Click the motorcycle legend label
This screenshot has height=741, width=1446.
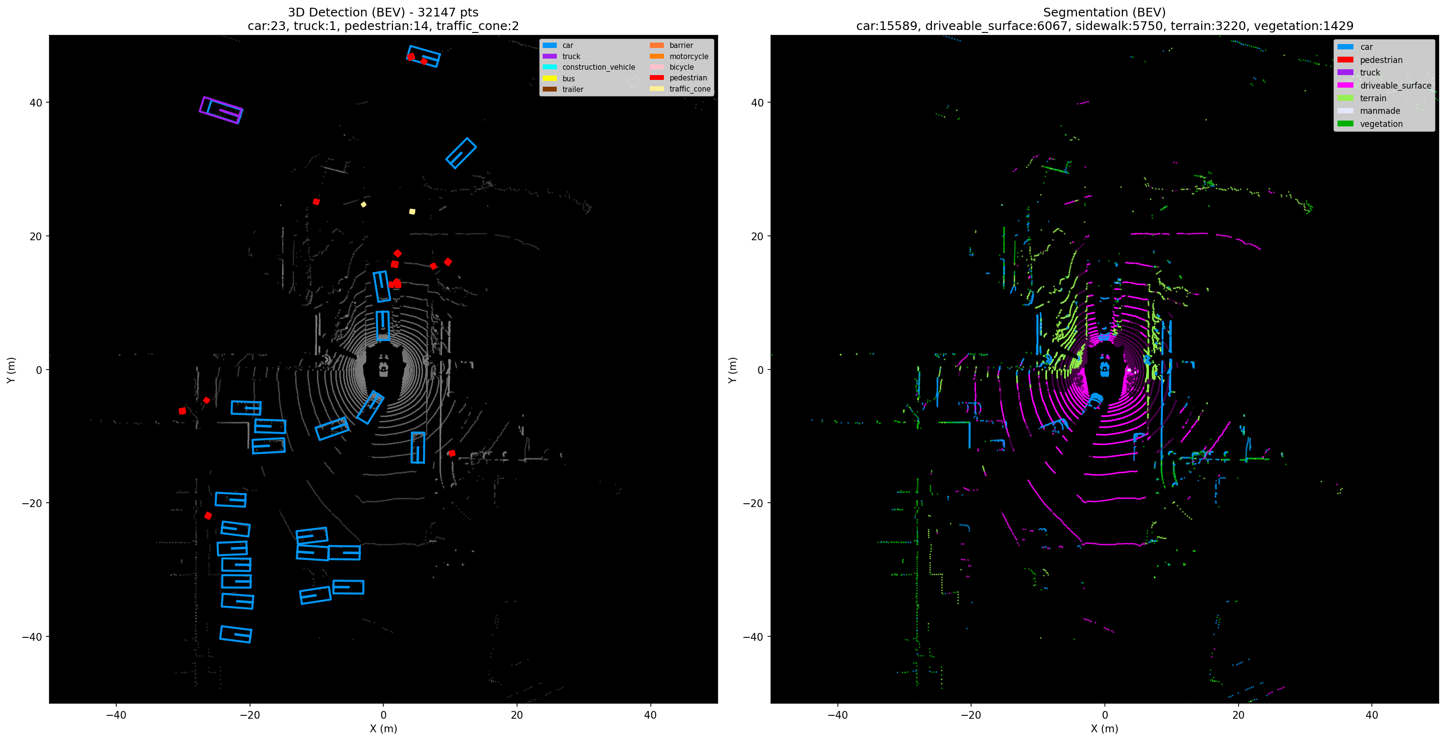[x=688, y=57]
